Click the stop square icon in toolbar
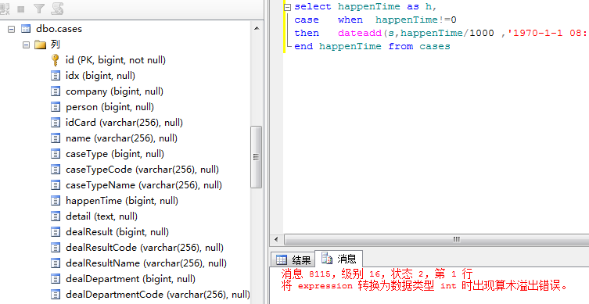This screenshot has width=589, height=304. click(x=21, y=9)
